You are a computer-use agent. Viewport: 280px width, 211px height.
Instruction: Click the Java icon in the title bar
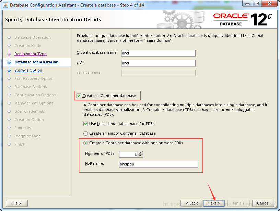coord(5,5)
